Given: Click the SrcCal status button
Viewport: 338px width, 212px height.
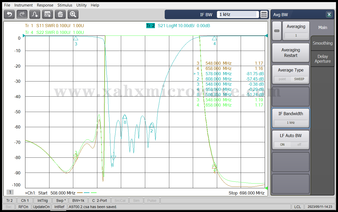Looking at the screenshot, I should [120, 201].
